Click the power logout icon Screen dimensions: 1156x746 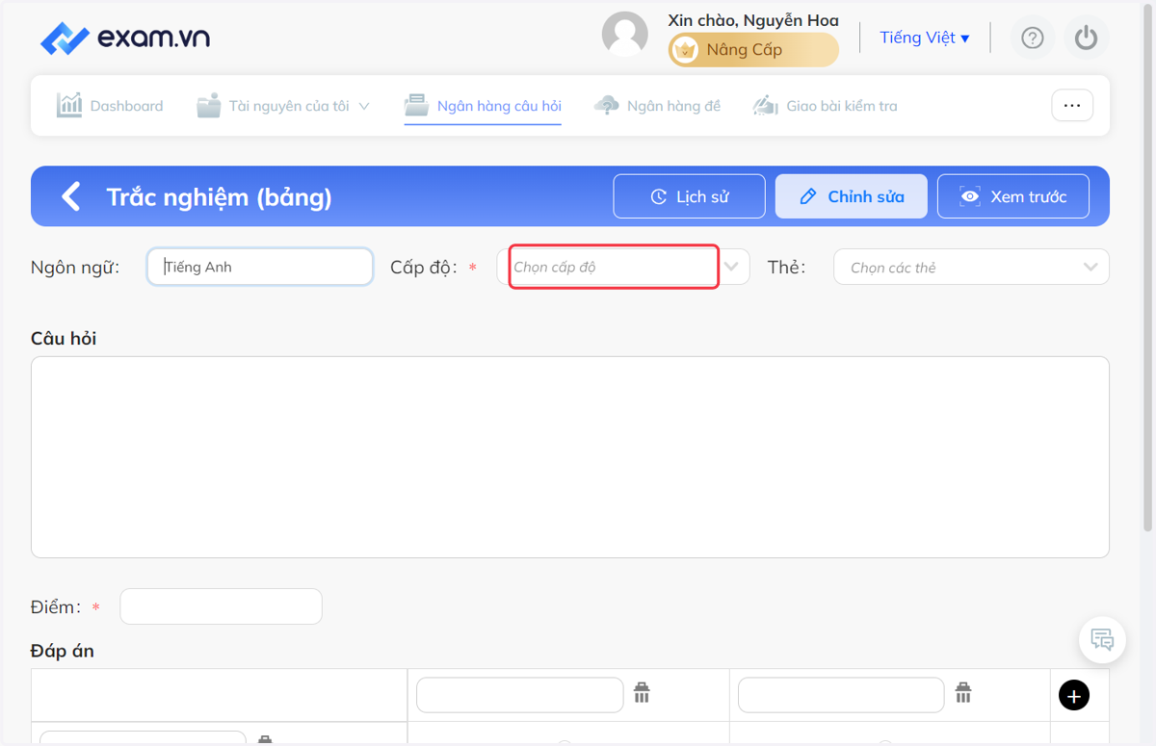1087,38
